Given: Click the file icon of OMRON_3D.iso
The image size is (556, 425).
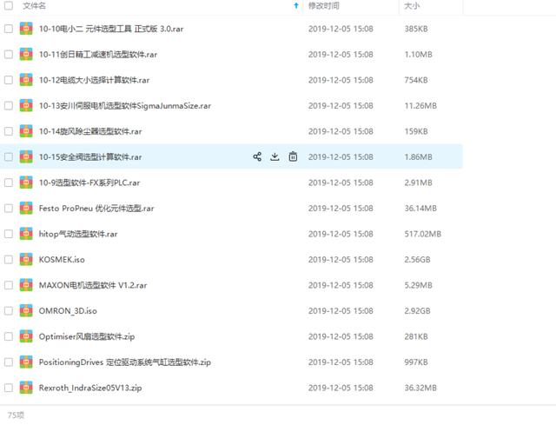Looking at the screenshot, I should 26,311.
